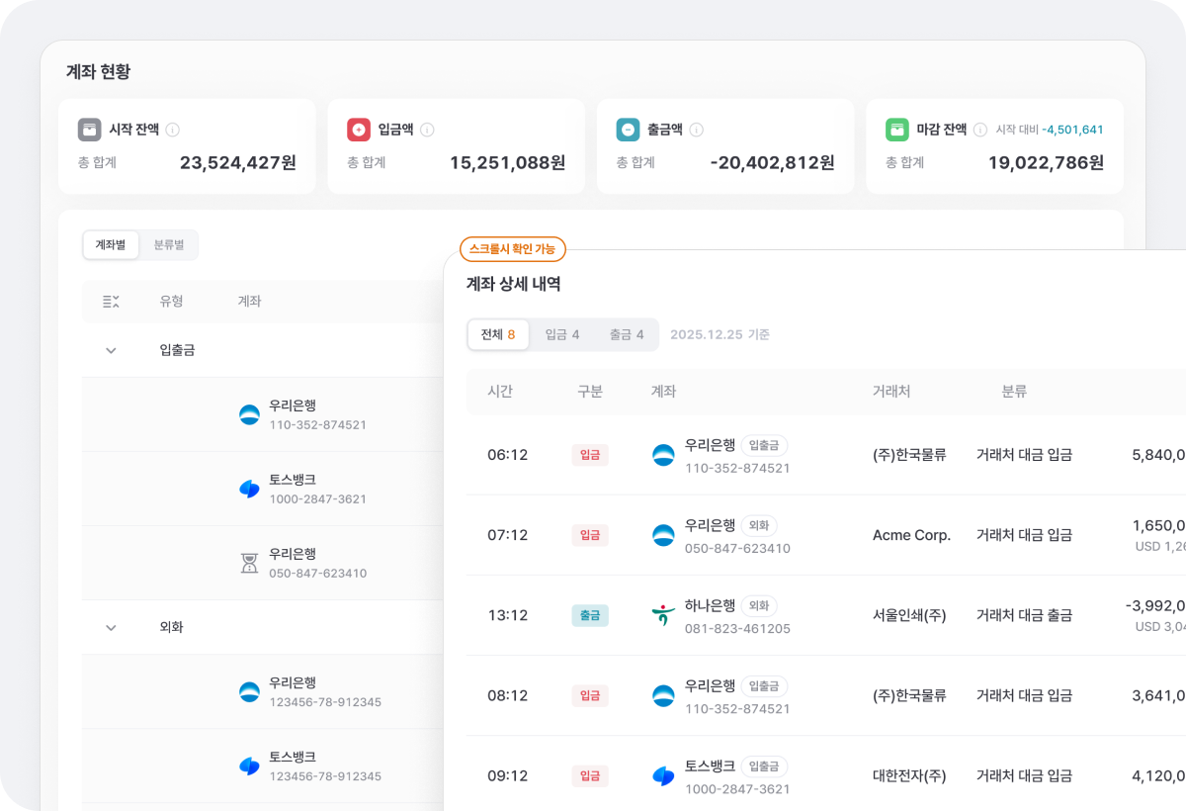
Task: Click the info icon beside 마감 잔액
Action: pos(979,130)
